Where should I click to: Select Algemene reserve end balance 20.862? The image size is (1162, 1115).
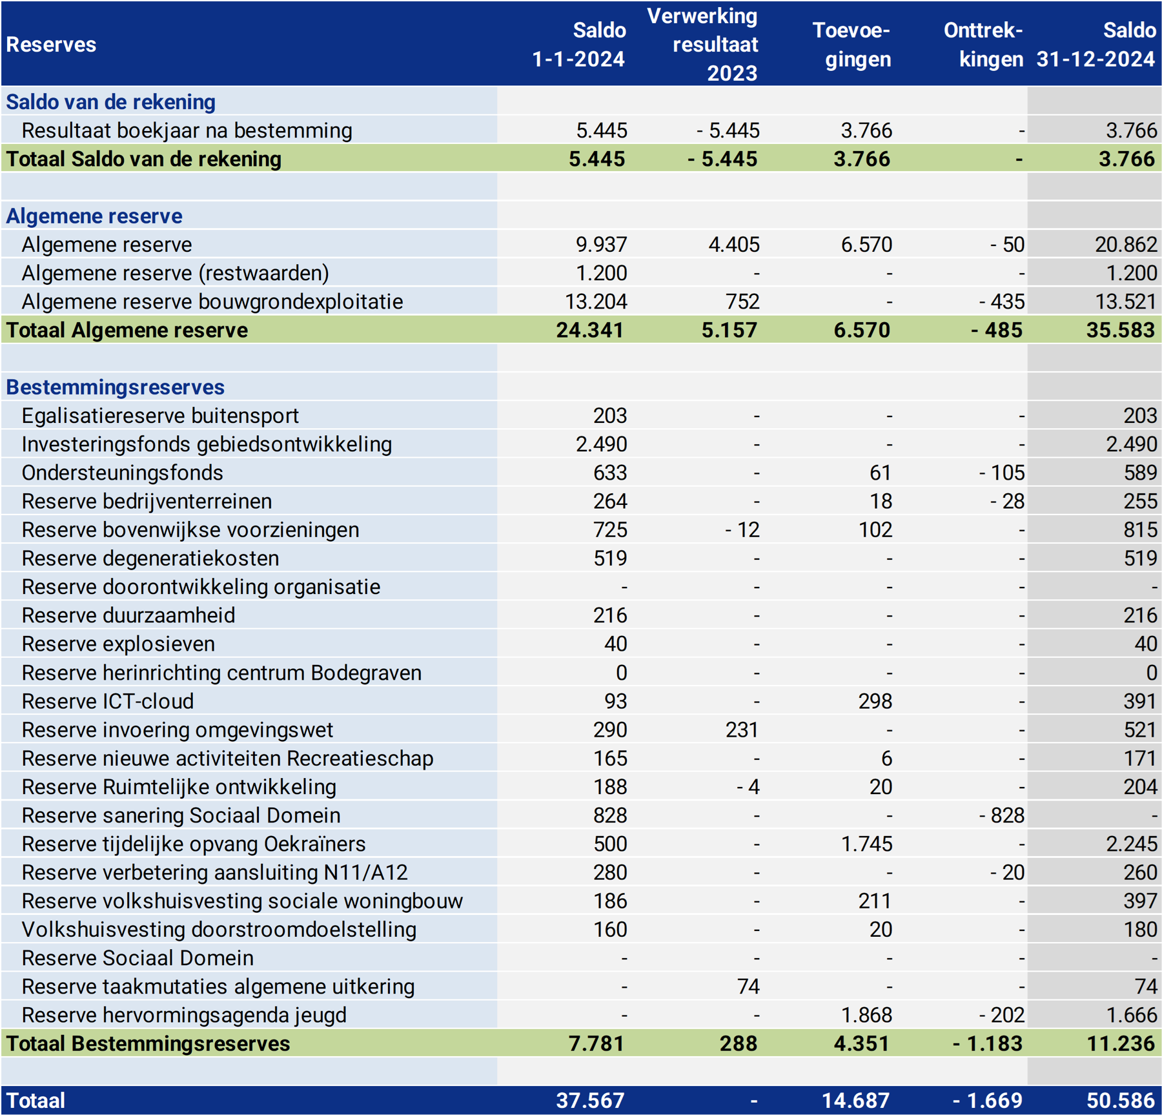[1125, 245]
